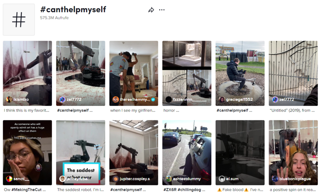Open the ashtestdummy road video thumbnail
The height and width of the screenshot is (195, 321).
click(x=187, y=153)
